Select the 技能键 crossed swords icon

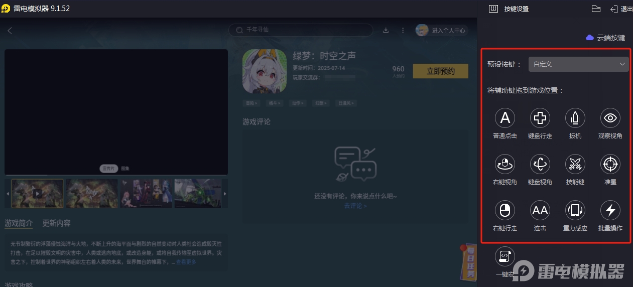point(575,164)
